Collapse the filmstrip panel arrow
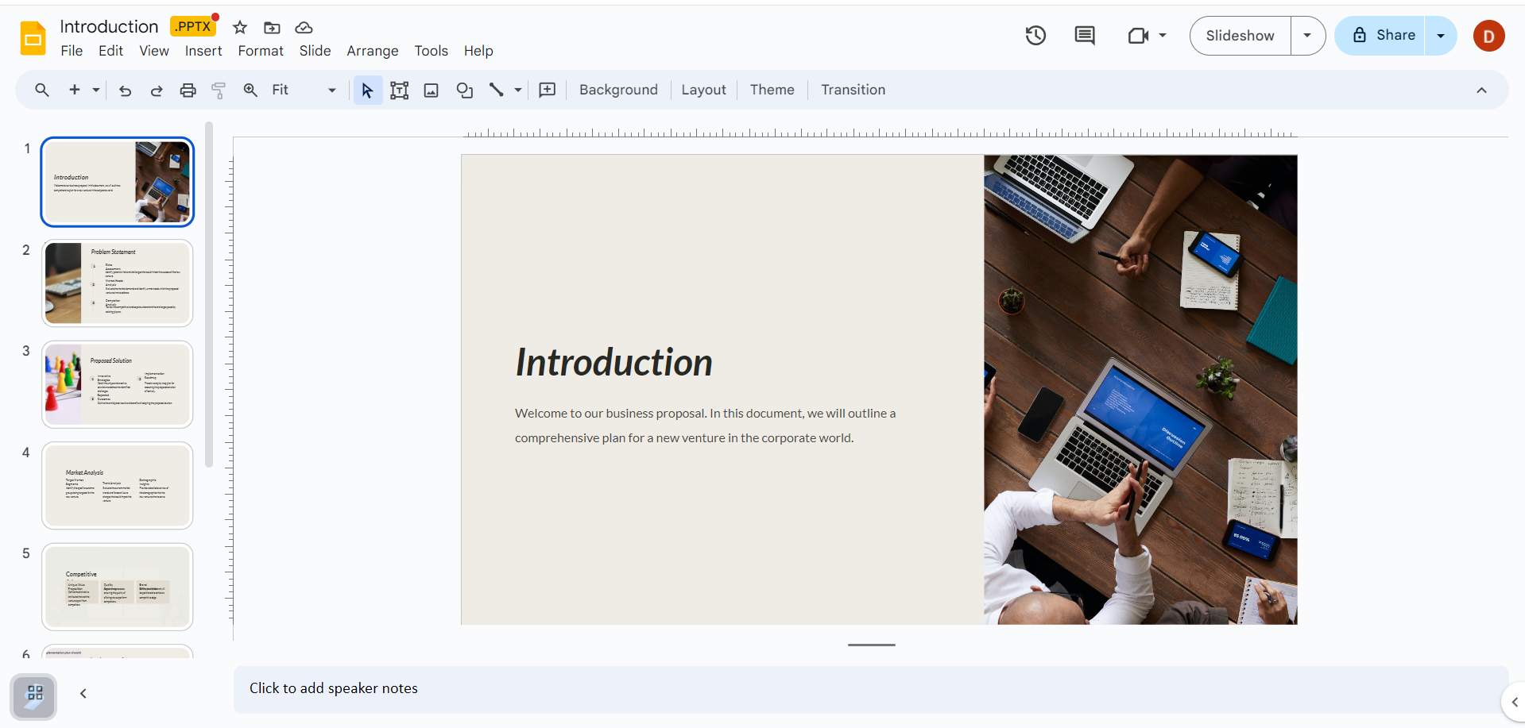1525x728 pixels. tap(83, 694)
